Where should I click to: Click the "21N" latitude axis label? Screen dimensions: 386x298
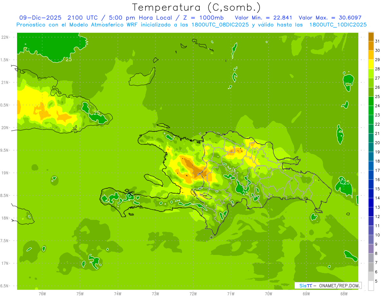tap(5, 83)
